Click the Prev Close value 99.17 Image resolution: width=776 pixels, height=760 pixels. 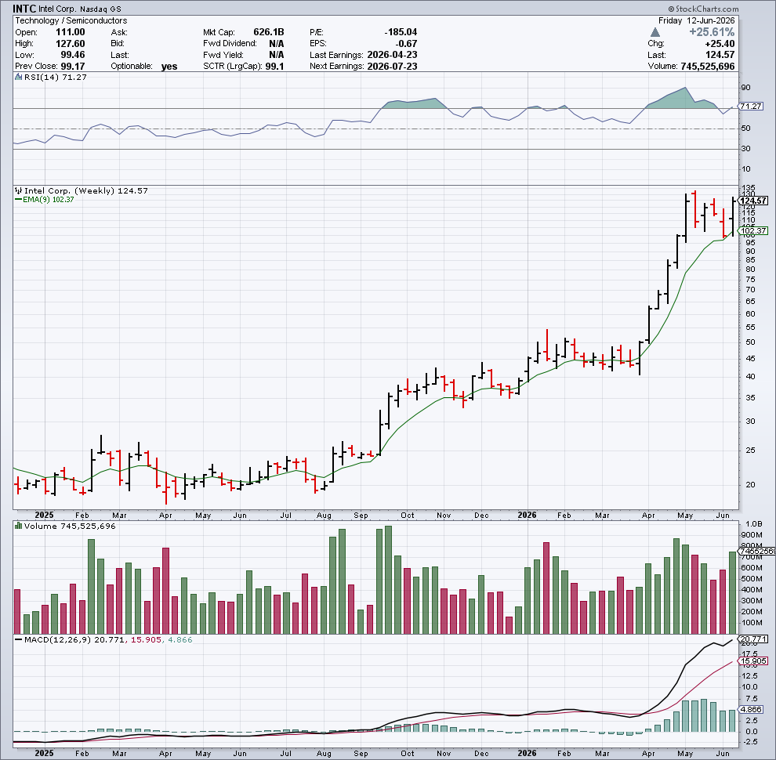click(73, 67)
